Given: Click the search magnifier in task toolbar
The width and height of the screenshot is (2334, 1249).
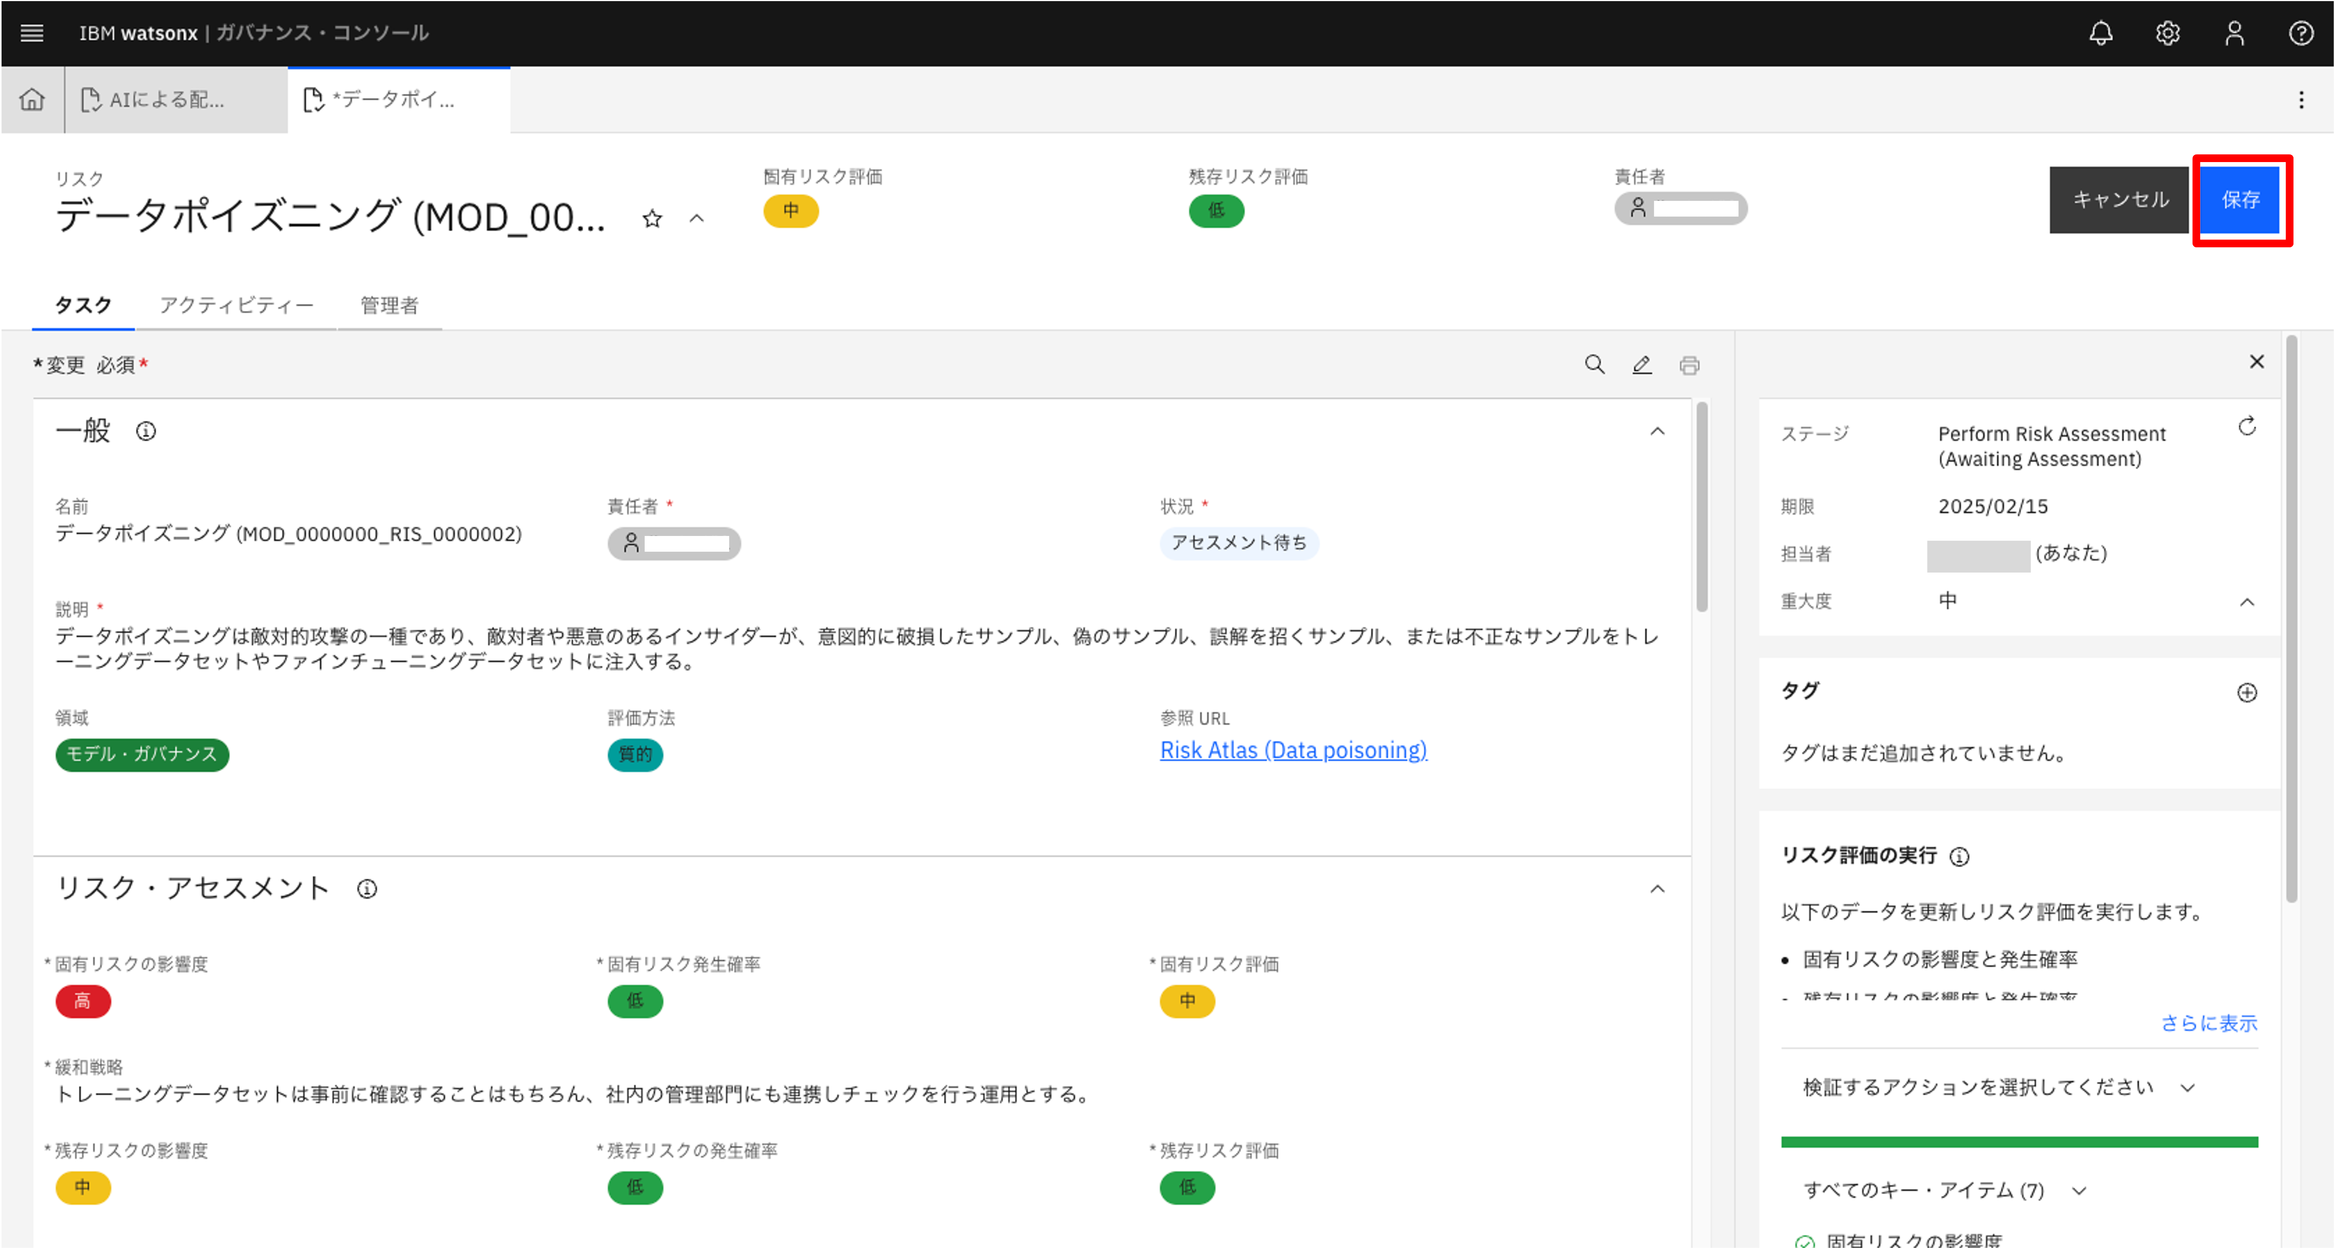Looking at the screenshot, I should [1595, 364].
